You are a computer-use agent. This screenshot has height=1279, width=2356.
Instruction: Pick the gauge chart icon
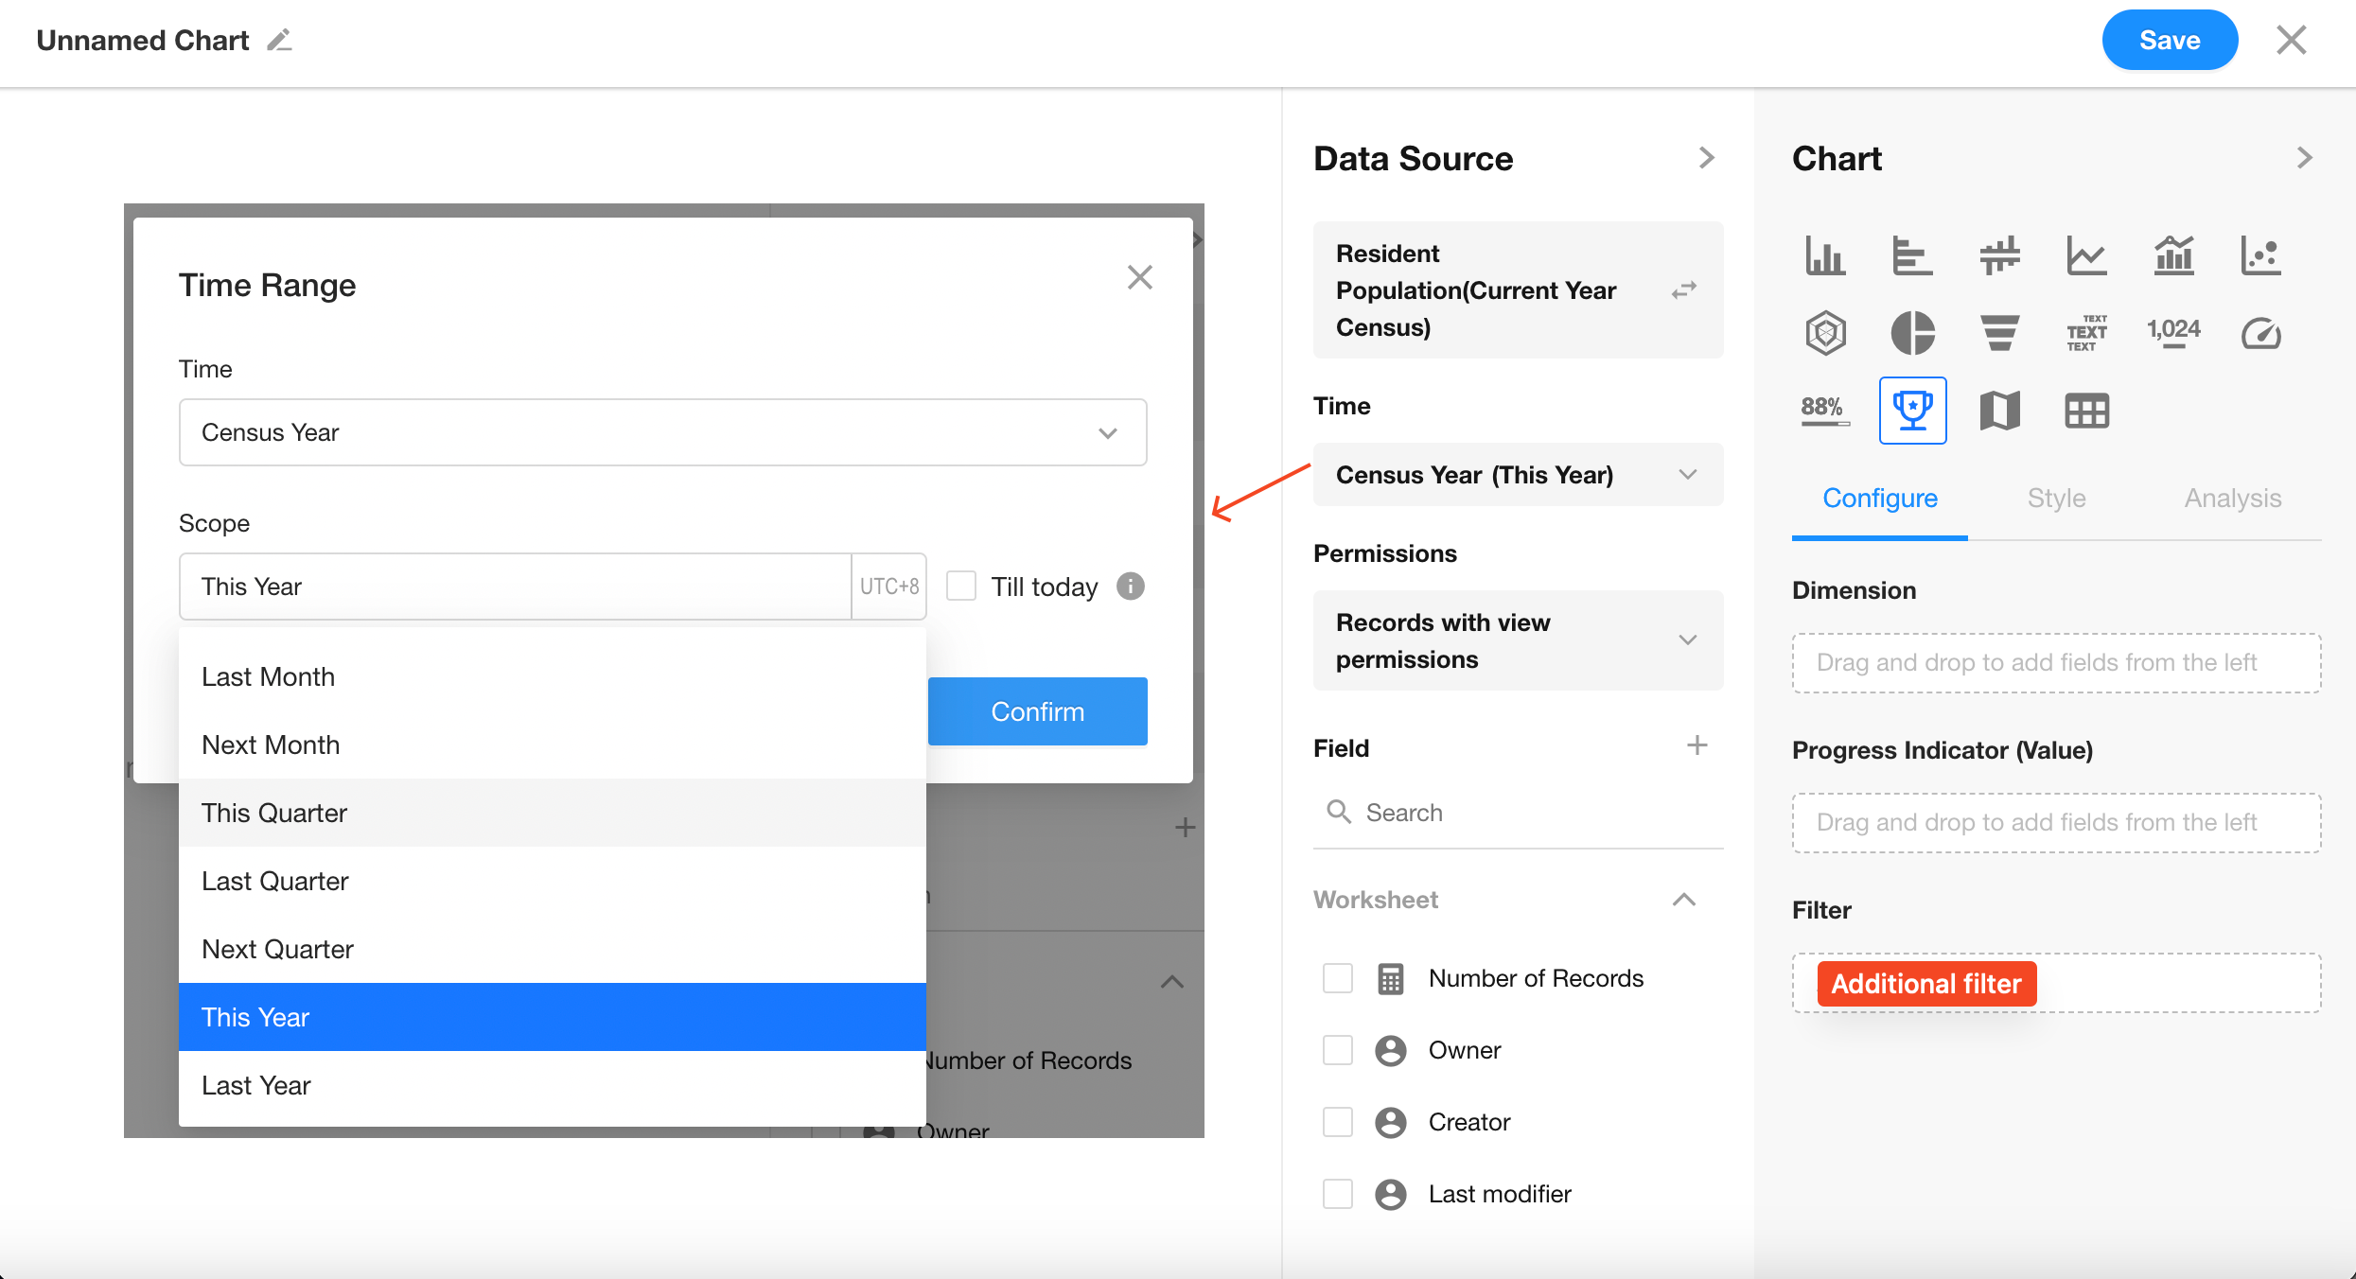(x=2260, y=333)
